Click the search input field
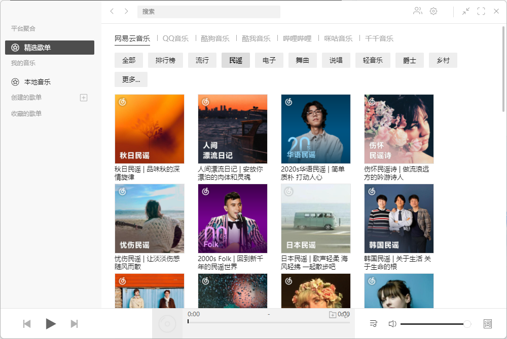This screenshot has width=507, height=339. click(x=209, y=12)
